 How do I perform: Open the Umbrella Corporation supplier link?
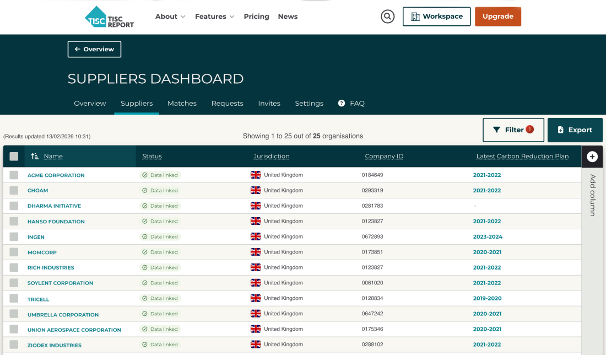(63, 315)
